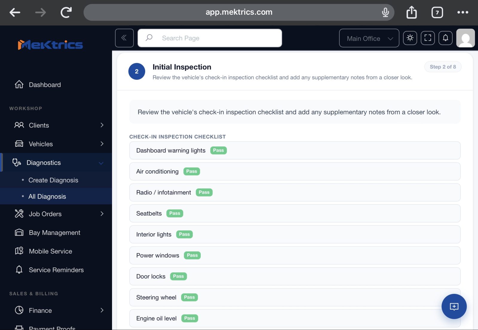478x330 pixels.
Task: Expand the Finance submenu
Action: click(102, 310)
